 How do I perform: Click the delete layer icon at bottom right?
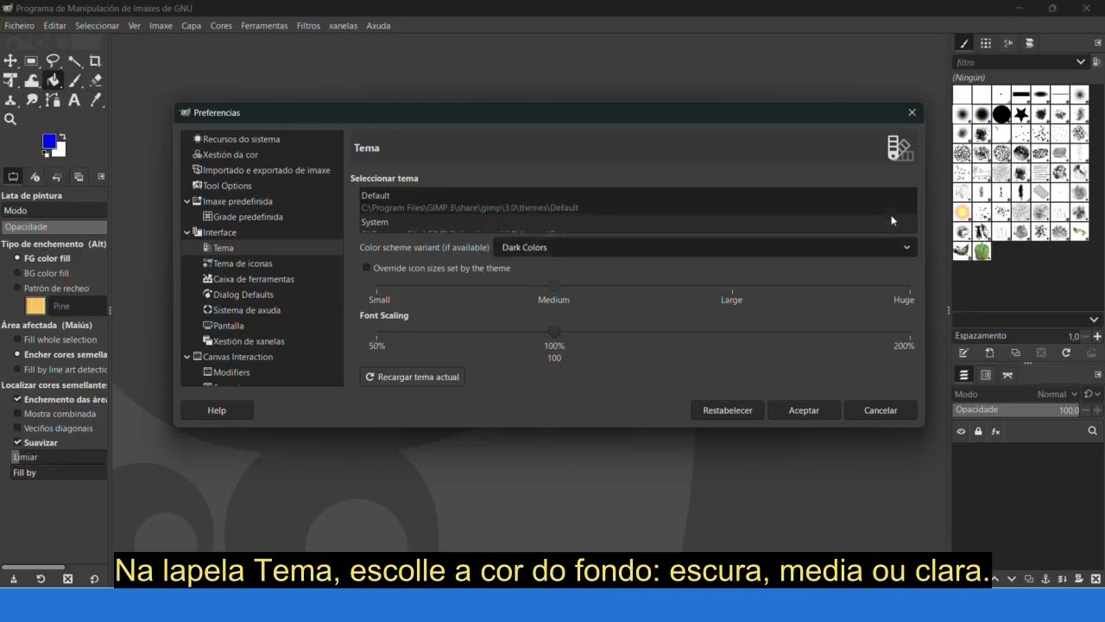tap(1096, 579)
